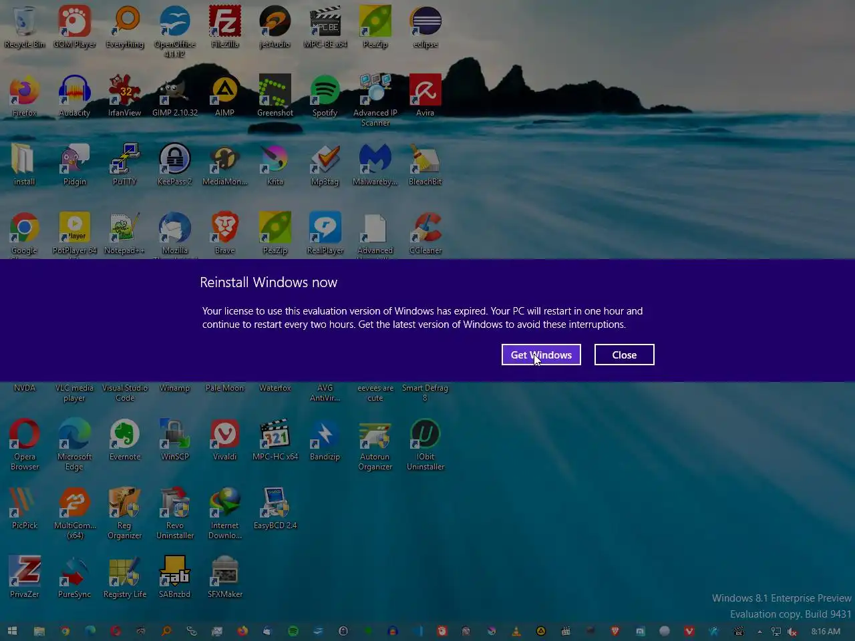Select the Autorun Organizer shortcut
The height and width of the screenshot is (641, 855).
tap(375, 445)
